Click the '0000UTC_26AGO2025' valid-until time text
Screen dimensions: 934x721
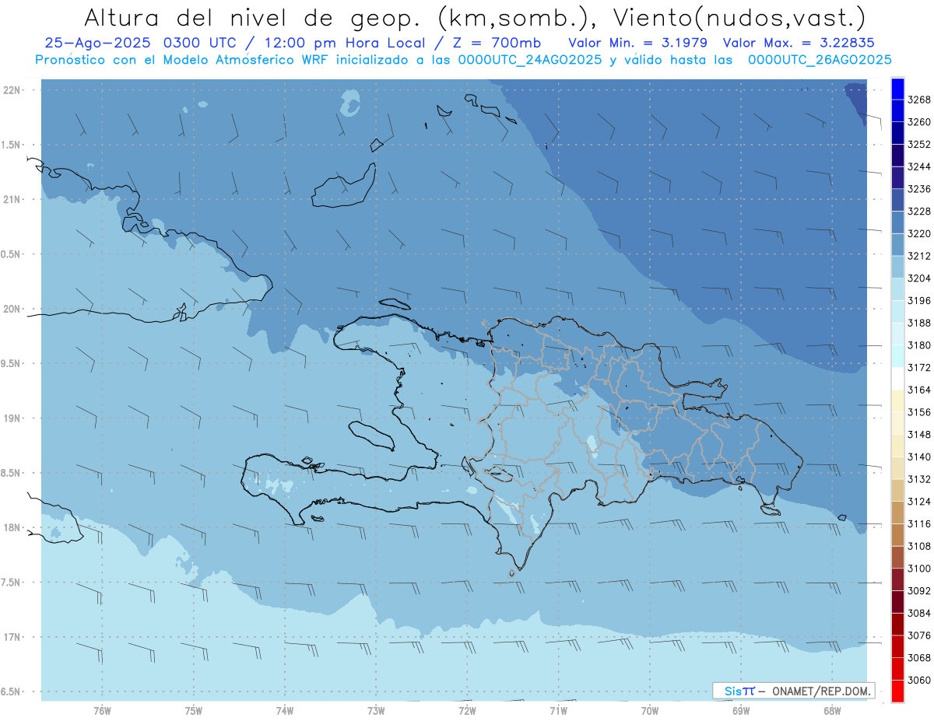(x=820, y=60)
